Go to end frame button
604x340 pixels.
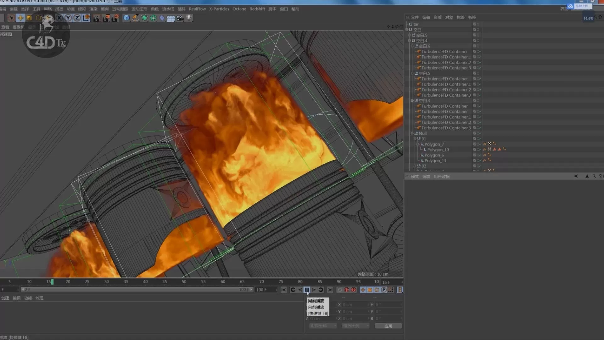pos(330,290)
